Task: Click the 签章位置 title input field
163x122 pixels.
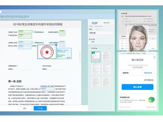Action: 101,33
